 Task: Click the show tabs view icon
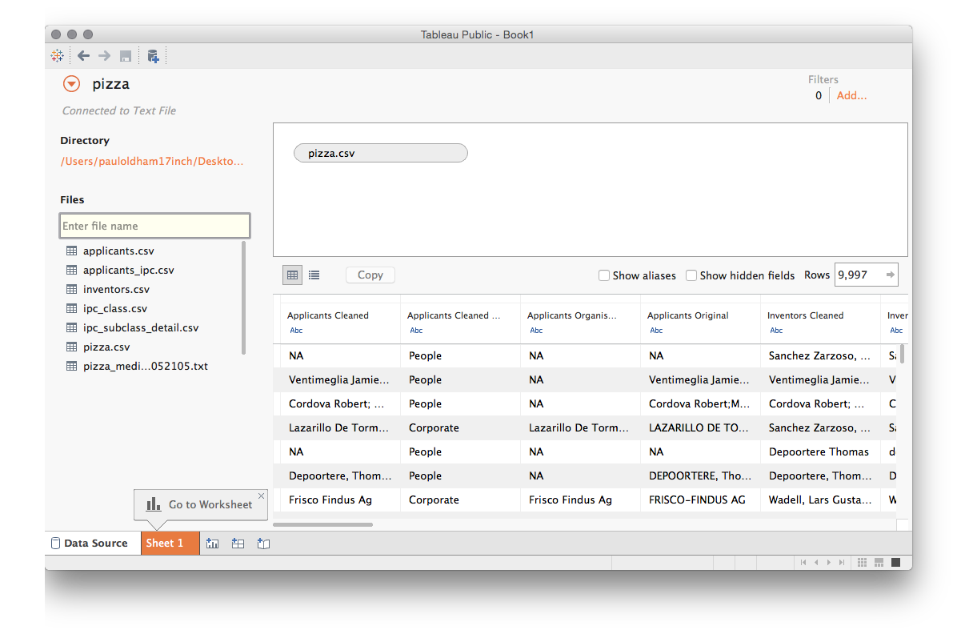(896, 563)
